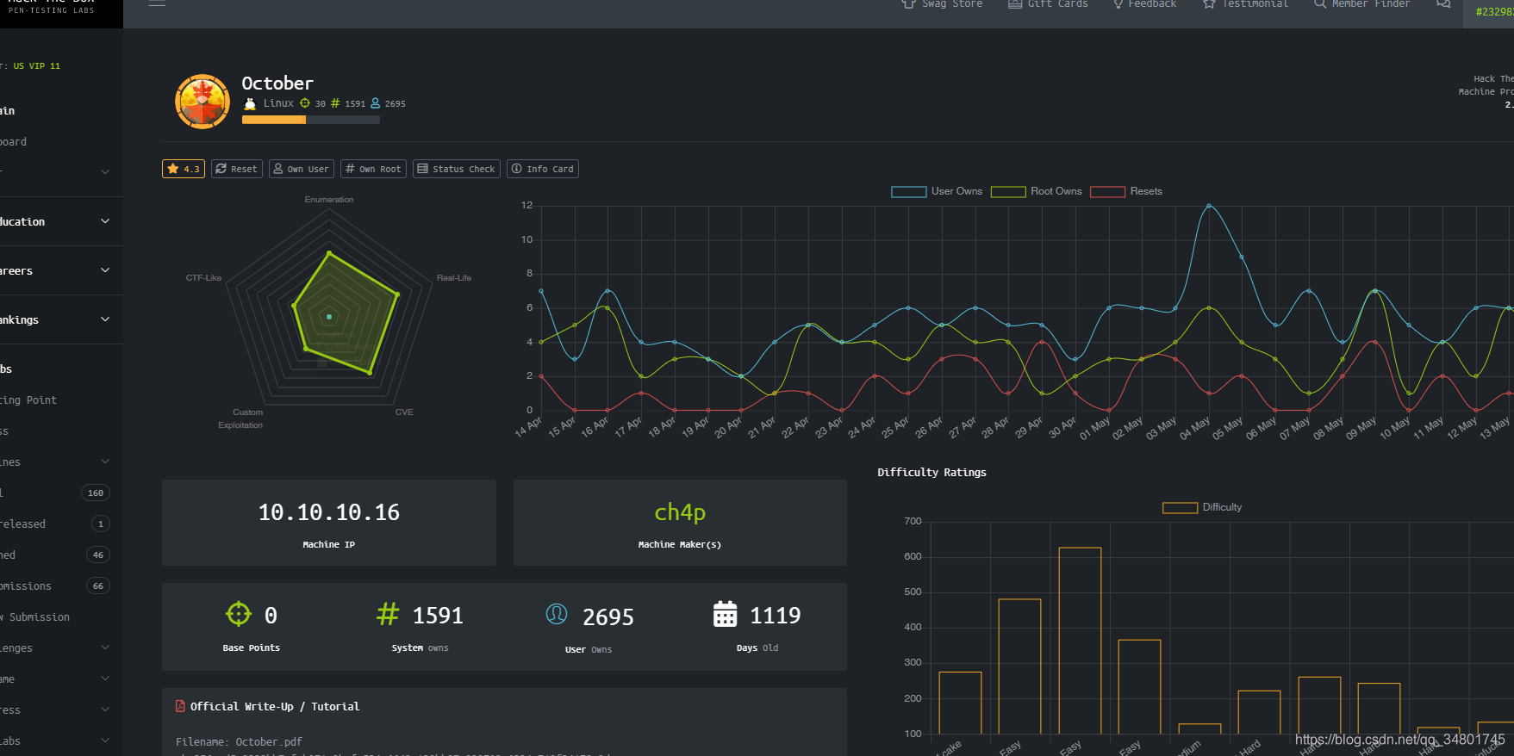Click the PDF icon by Official Write-Up
This screenshot has height=756, width=1514.
(180, 706)
